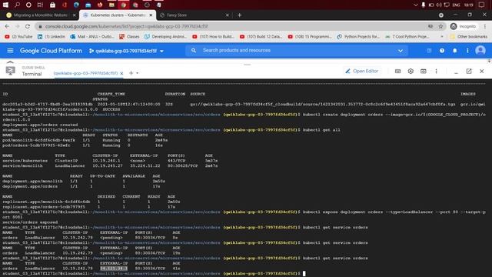Show hidden system tray icons
Screen dimensions: 492x277
tap(415, 5)
